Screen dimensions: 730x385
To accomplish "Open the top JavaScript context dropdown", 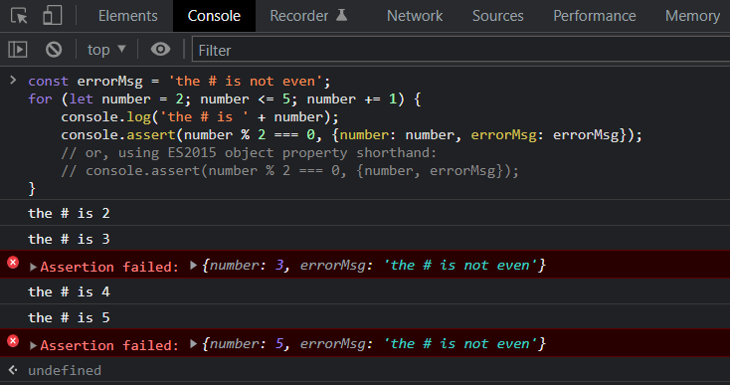I will (106, 50).
